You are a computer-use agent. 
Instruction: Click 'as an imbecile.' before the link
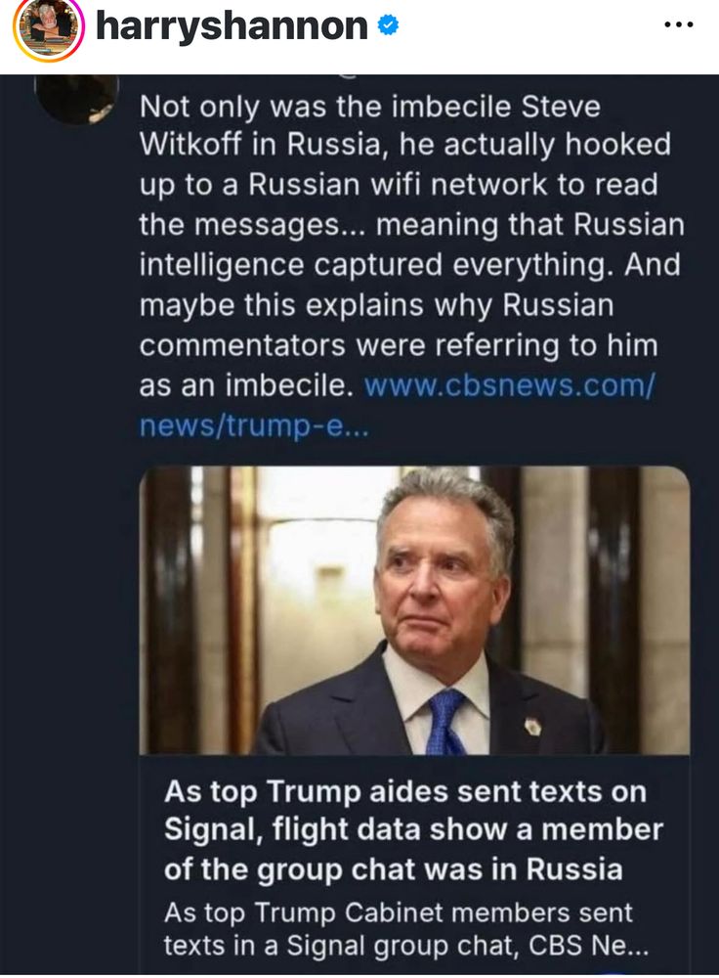pos(245,385)
